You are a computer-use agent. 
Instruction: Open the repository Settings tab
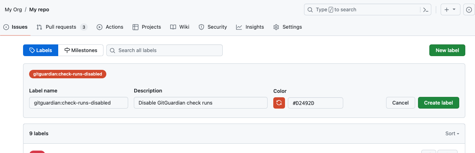click(x=288, y=27)
